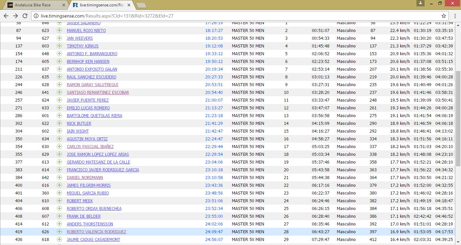461x245 pixels.
Task: Open a new browser tab
Action: tap(141, 5)
